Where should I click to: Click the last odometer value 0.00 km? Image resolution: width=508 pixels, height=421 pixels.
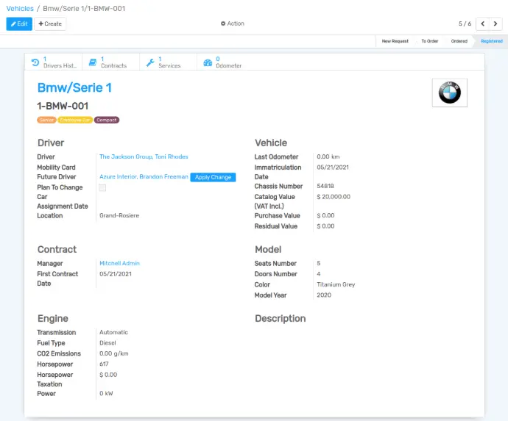(328, 156)
